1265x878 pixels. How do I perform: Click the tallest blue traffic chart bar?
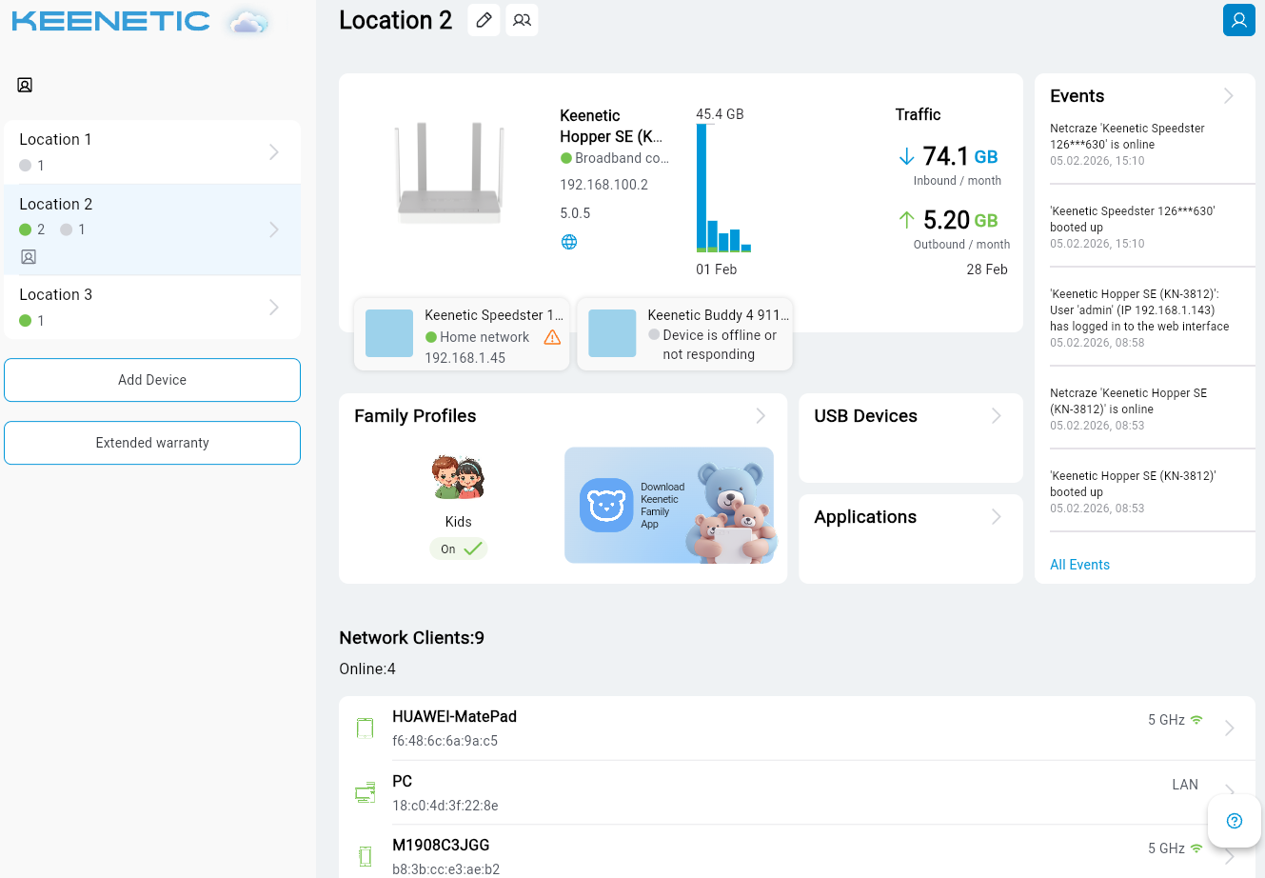(702, 187)
